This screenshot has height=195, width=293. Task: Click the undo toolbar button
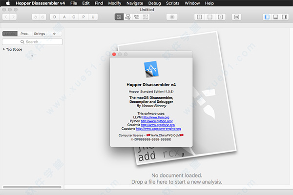coord(36,17)
